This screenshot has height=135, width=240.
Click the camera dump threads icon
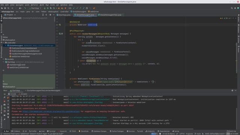pyautogui.click(x=4, y=105)
